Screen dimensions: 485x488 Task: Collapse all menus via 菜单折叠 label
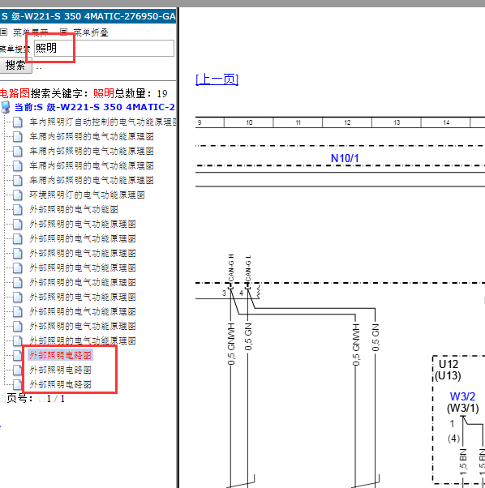pyautogui.click(x=91, y=32)
